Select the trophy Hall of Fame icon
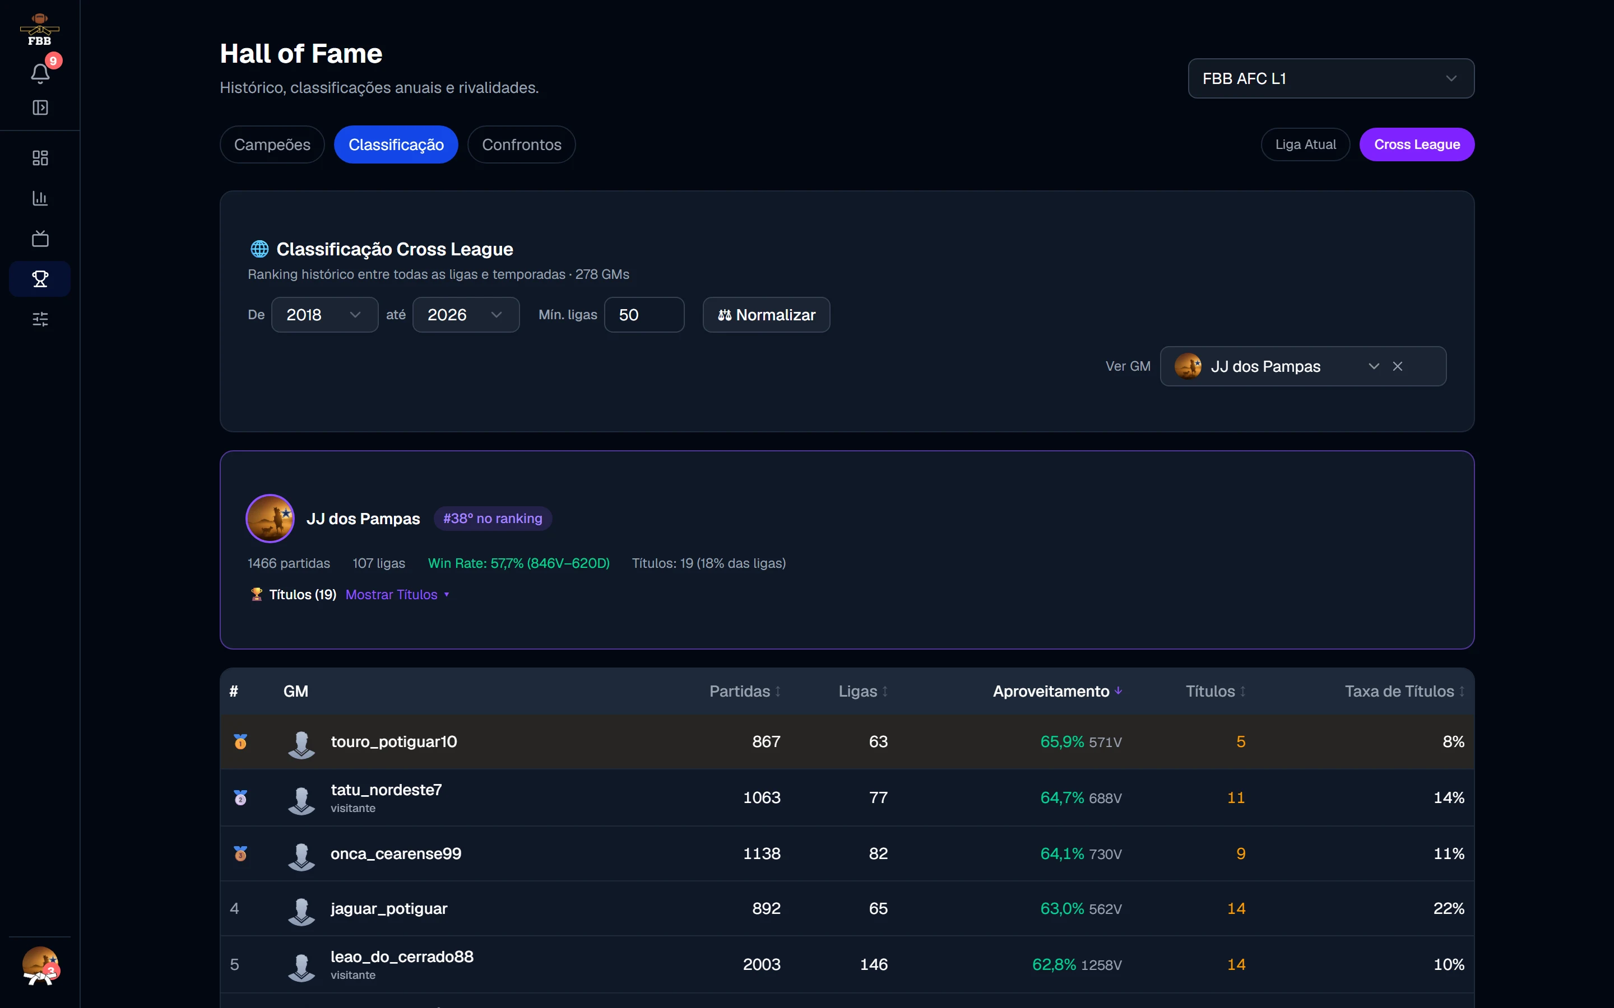The height and width of the screenshot is (1008, 1614). point(40,279)
